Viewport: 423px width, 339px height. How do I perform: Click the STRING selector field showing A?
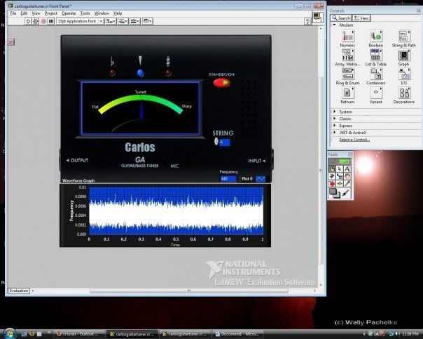(x=224, y=142)
